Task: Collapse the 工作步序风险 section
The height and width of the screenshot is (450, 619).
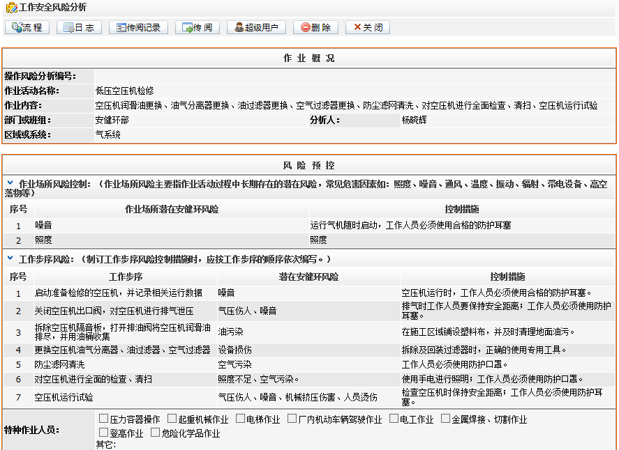Action: [x=10, y=258]
